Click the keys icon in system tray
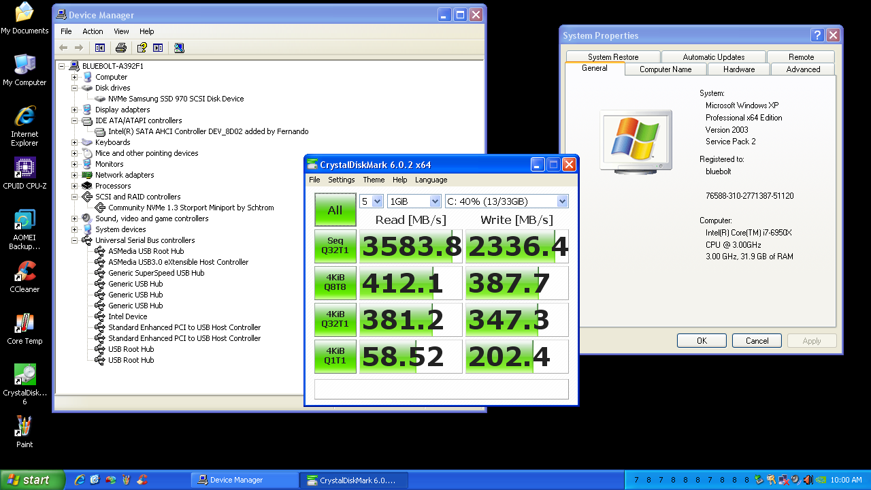The height and width of the screenshot is (490, 871). point(771,480)
